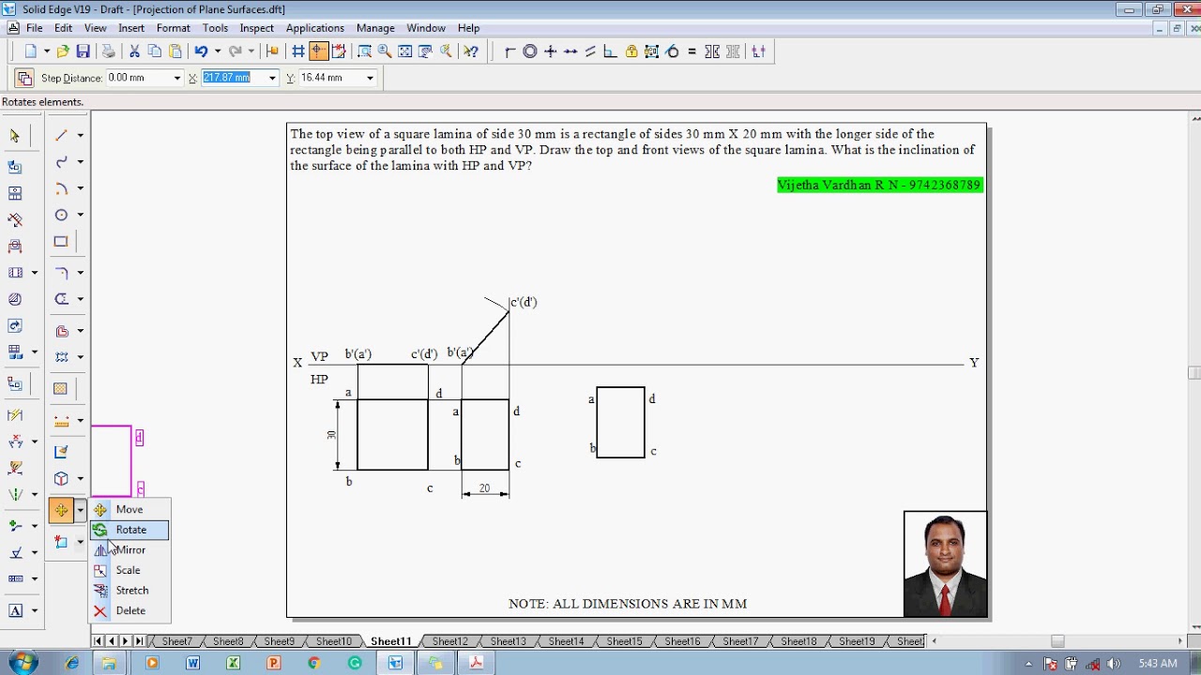Image resolution: width=1201 pixels, height=675 pixels.
Task: Open the X coordinate dropdown arrow
Action: pyautogui.click(x=272, y=78)
